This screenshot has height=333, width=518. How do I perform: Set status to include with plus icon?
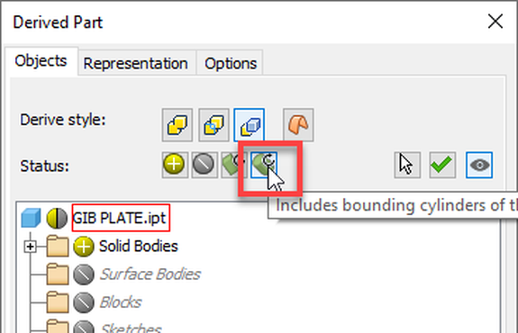(174, 165)
